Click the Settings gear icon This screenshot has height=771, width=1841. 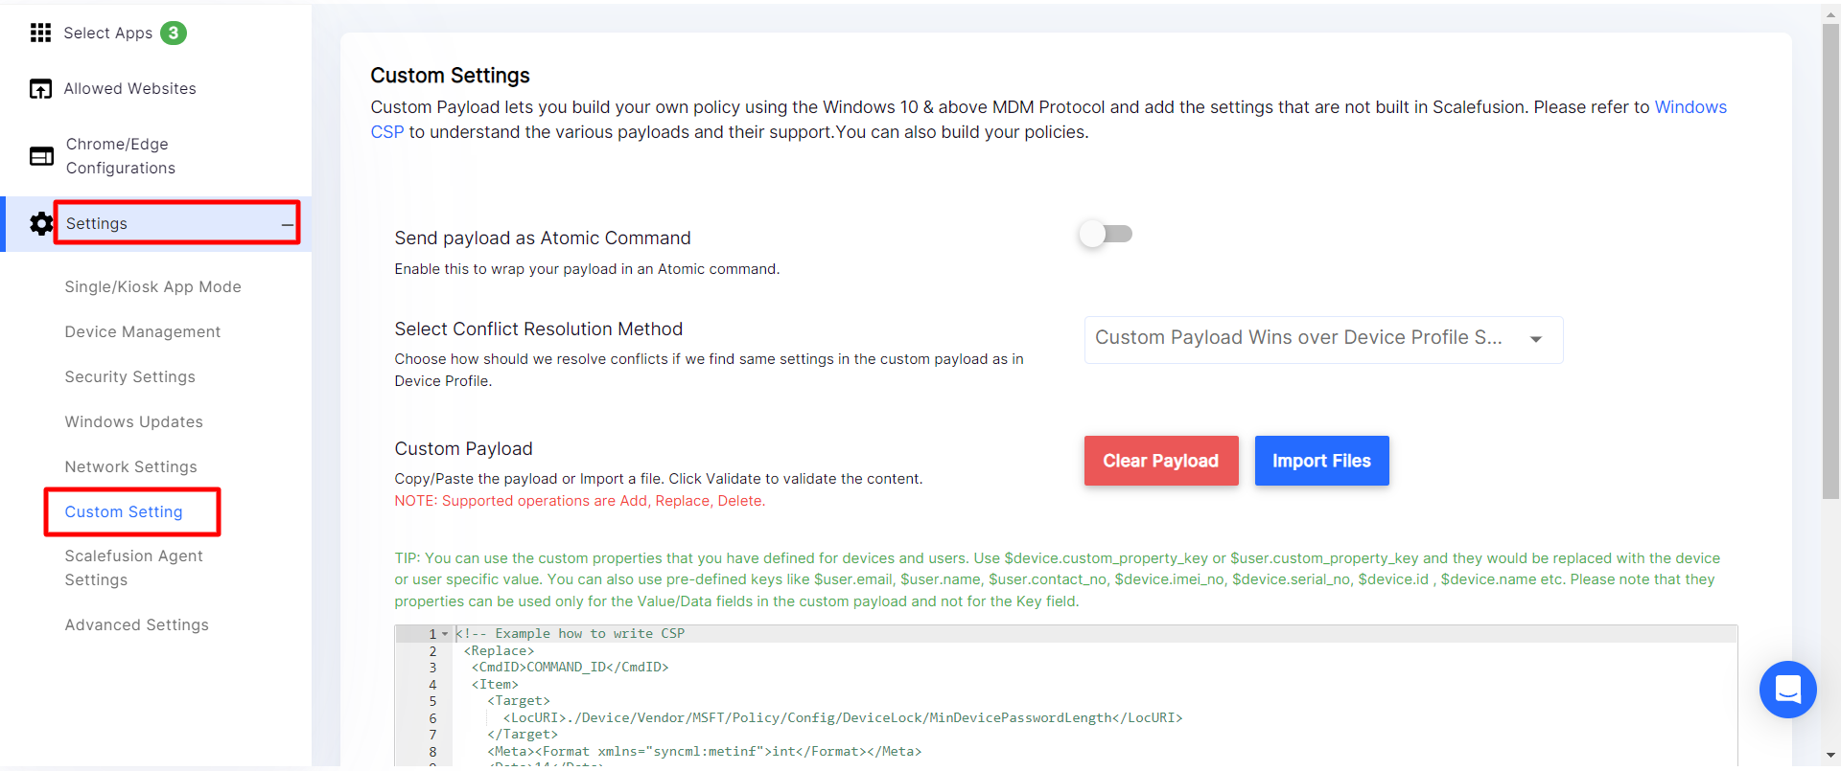point(41,224)
